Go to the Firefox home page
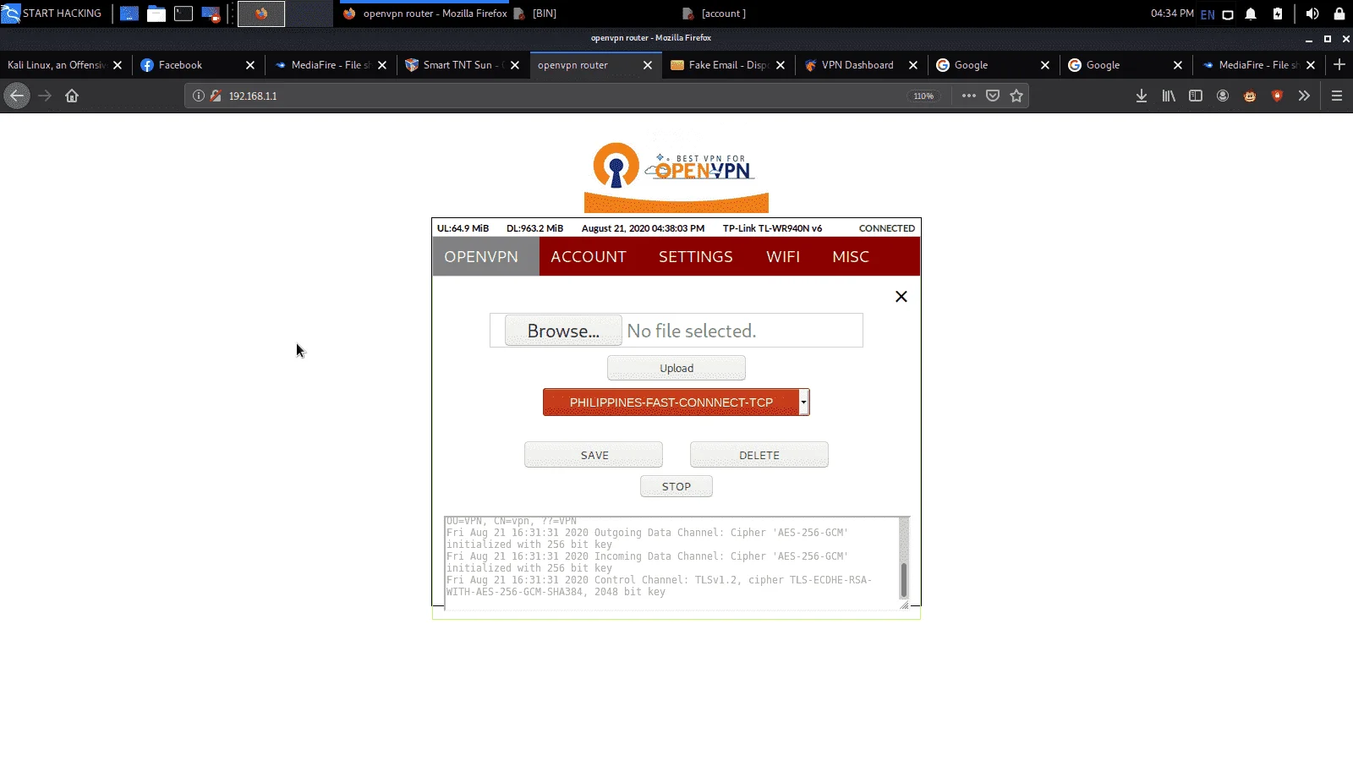The height and width of the screenshot is (761, 1353). coord(72,96)
